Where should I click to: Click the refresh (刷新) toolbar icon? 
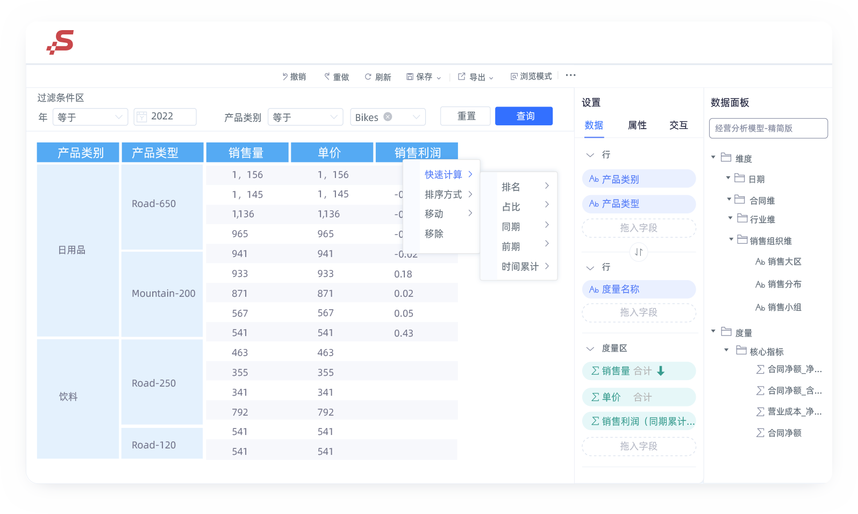(x=368, y=77)
